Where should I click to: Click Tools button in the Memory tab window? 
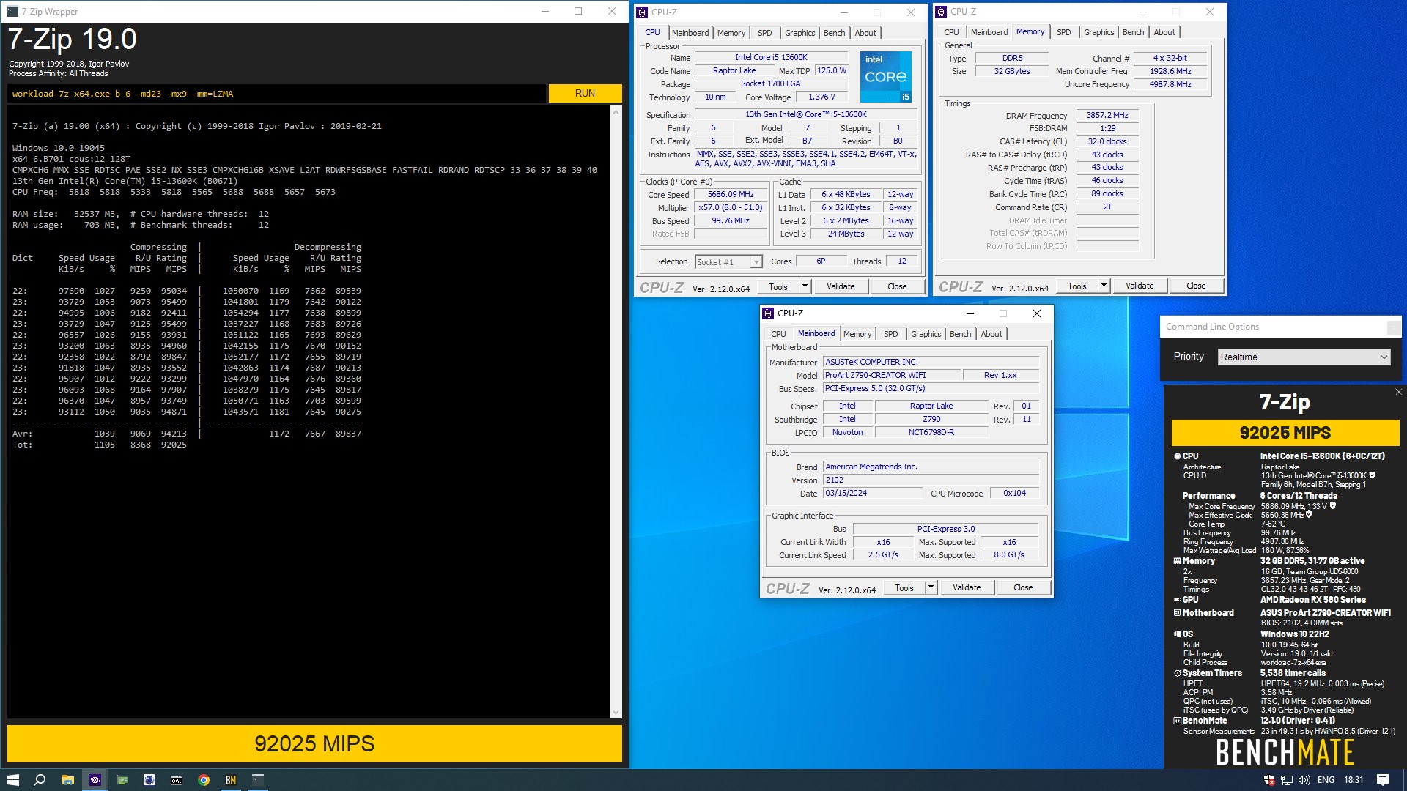(x=1077, y=286)
